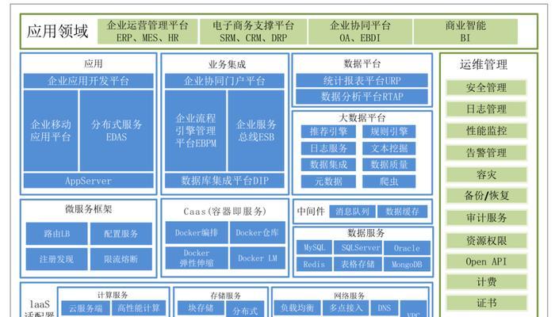Click the 大数据平台 heading
The image size is (555, 317).
(362, 118)
